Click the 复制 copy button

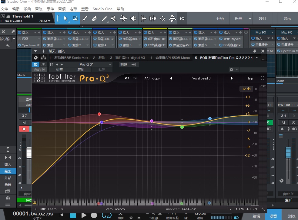[81, 70]
